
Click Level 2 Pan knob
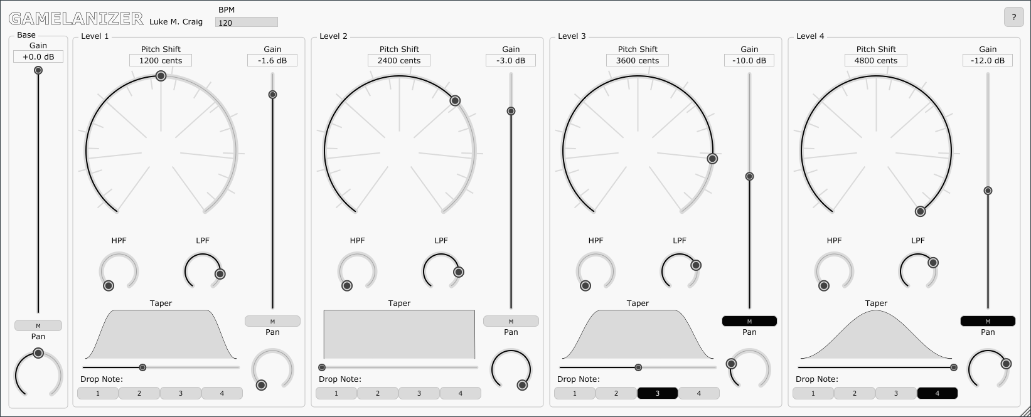tap(511, 370)
